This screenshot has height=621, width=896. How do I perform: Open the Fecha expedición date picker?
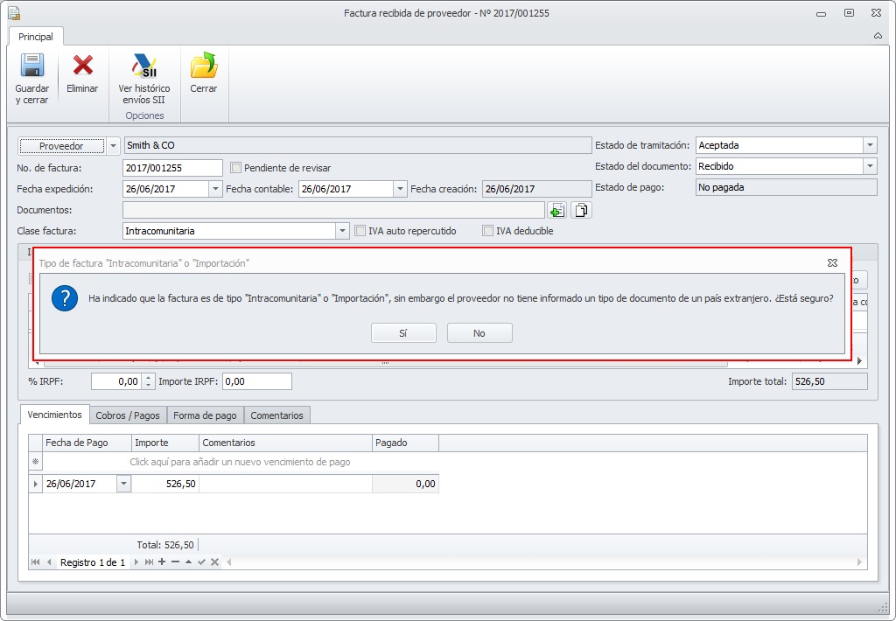click(x=215, y=189)
